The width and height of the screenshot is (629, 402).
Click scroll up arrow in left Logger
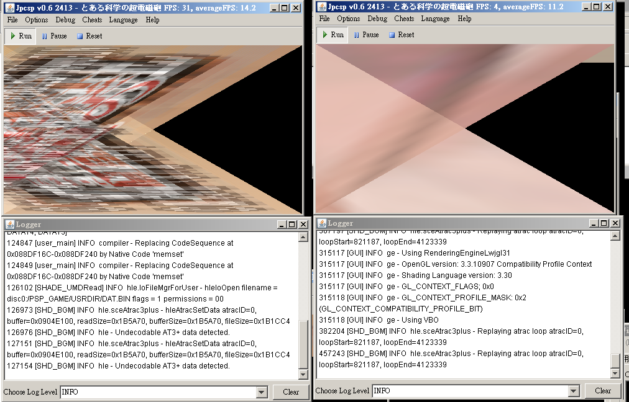(303, 237)
